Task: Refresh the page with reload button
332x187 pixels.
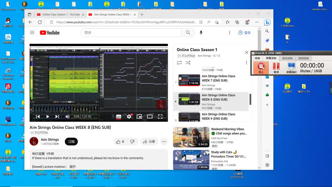Action: coord(40,22)
